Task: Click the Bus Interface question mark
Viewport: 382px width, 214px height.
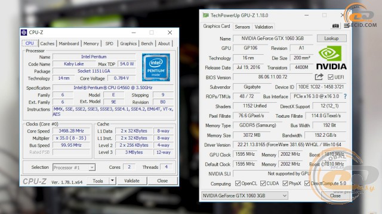Action: pos(345,96)
